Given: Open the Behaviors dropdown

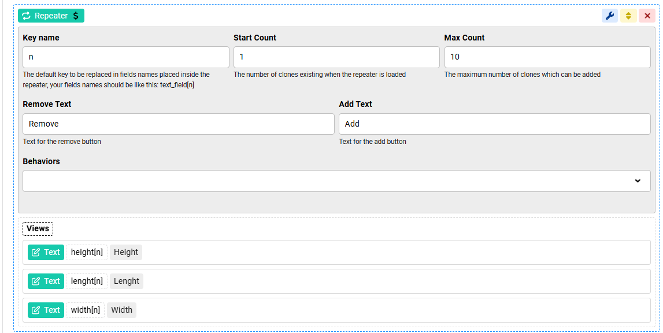Looking at the screenshot, I should click(x=336, y=181).
